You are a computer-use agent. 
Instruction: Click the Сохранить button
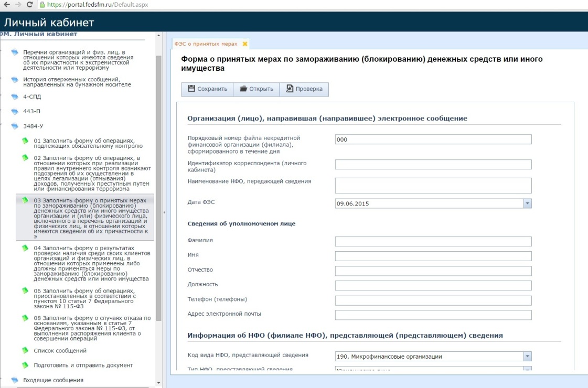(207, 89)
